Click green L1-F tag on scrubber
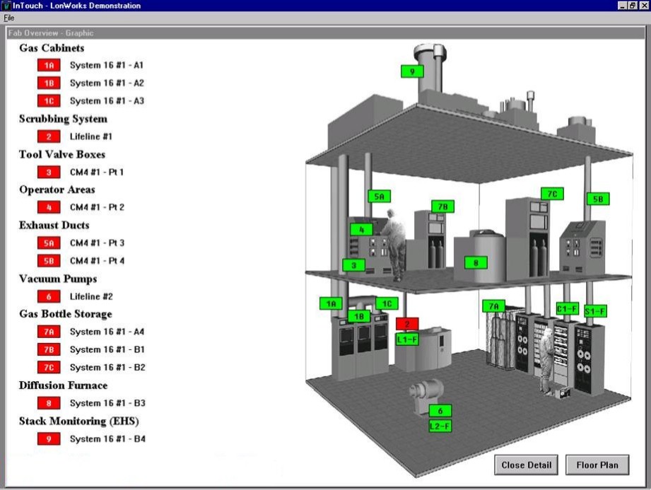 [x=407, y=339]
